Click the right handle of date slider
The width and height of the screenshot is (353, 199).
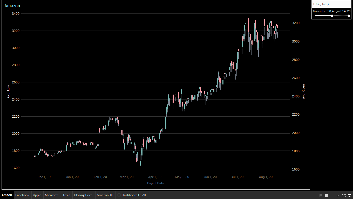(x=349, y=16)
